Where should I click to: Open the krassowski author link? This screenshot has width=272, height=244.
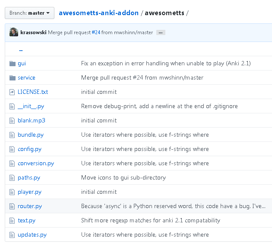33,32
